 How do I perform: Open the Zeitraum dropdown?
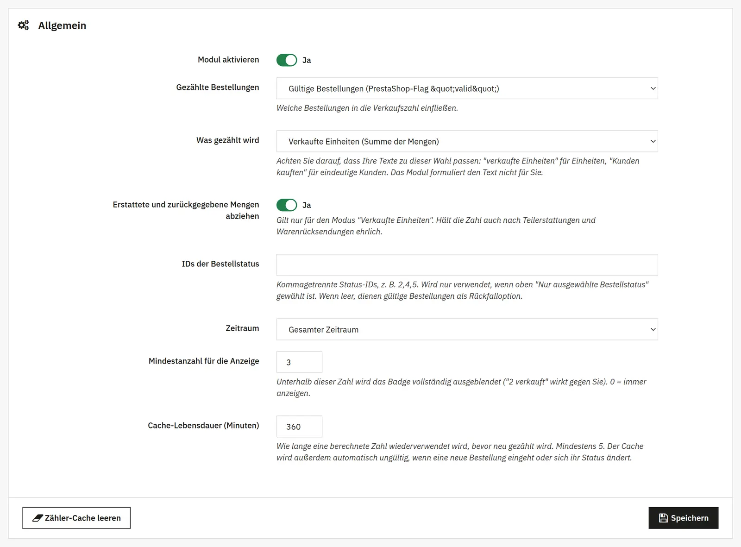click(x=467, y=329)
